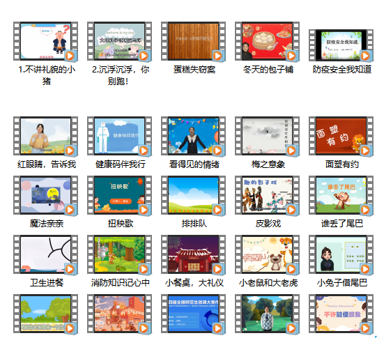
Task: Select the 蛋糕失窃案 video icon
Action: tap(193, 41)
